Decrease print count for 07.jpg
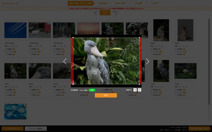The width and height of the screenshot is (212, 132). point(58,87)
